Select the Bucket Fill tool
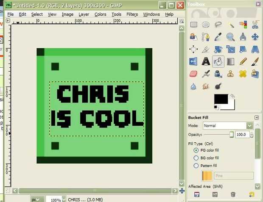The height and width of the screenshot is (202, 263). click(x=218, y=62)
